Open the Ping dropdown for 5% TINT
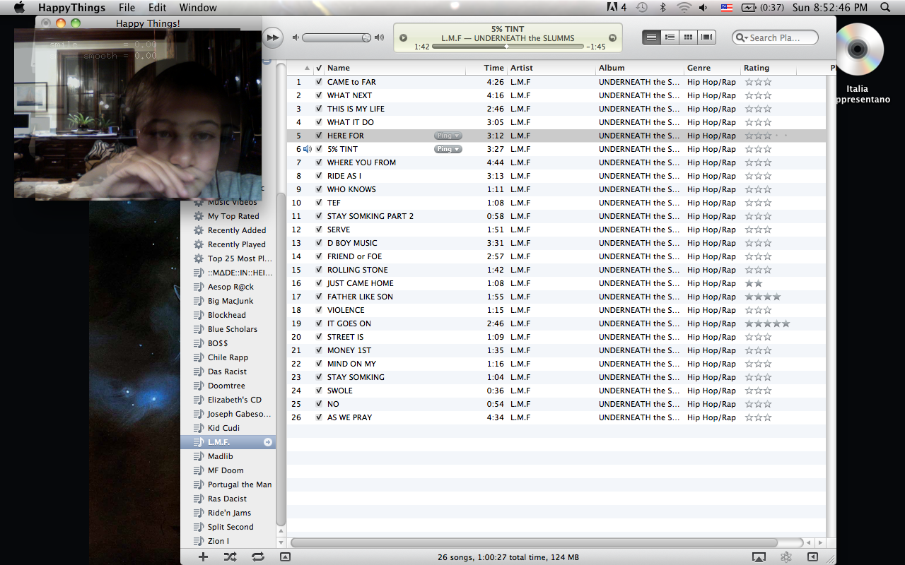 coord(448,149)
